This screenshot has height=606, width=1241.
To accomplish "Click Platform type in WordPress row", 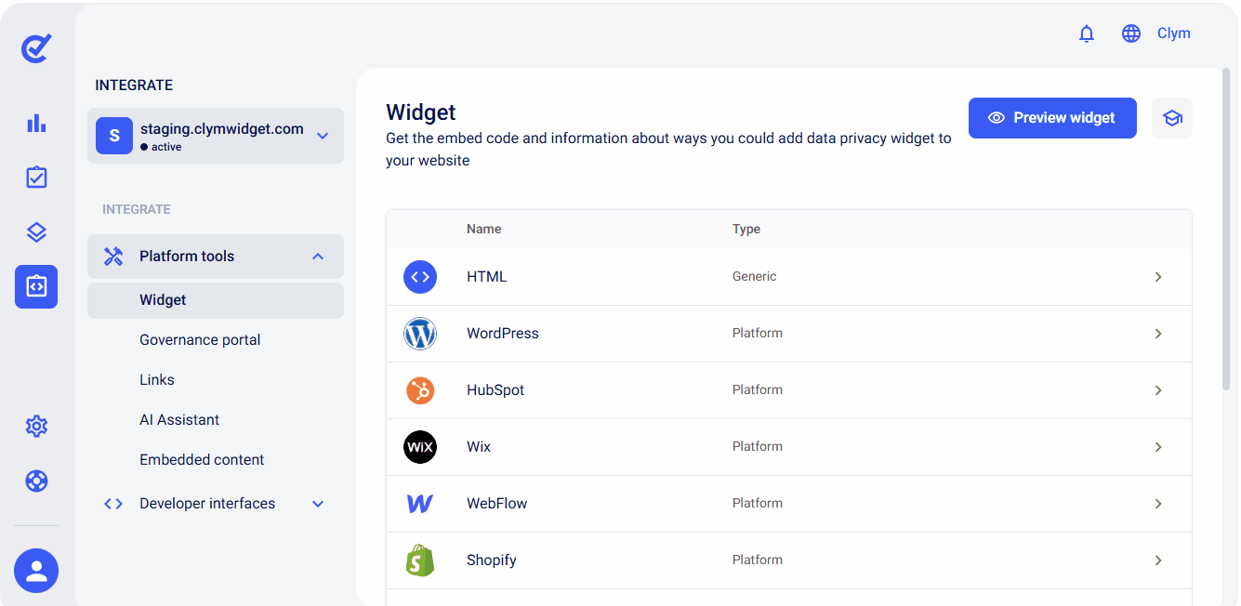I will point(758,334).
